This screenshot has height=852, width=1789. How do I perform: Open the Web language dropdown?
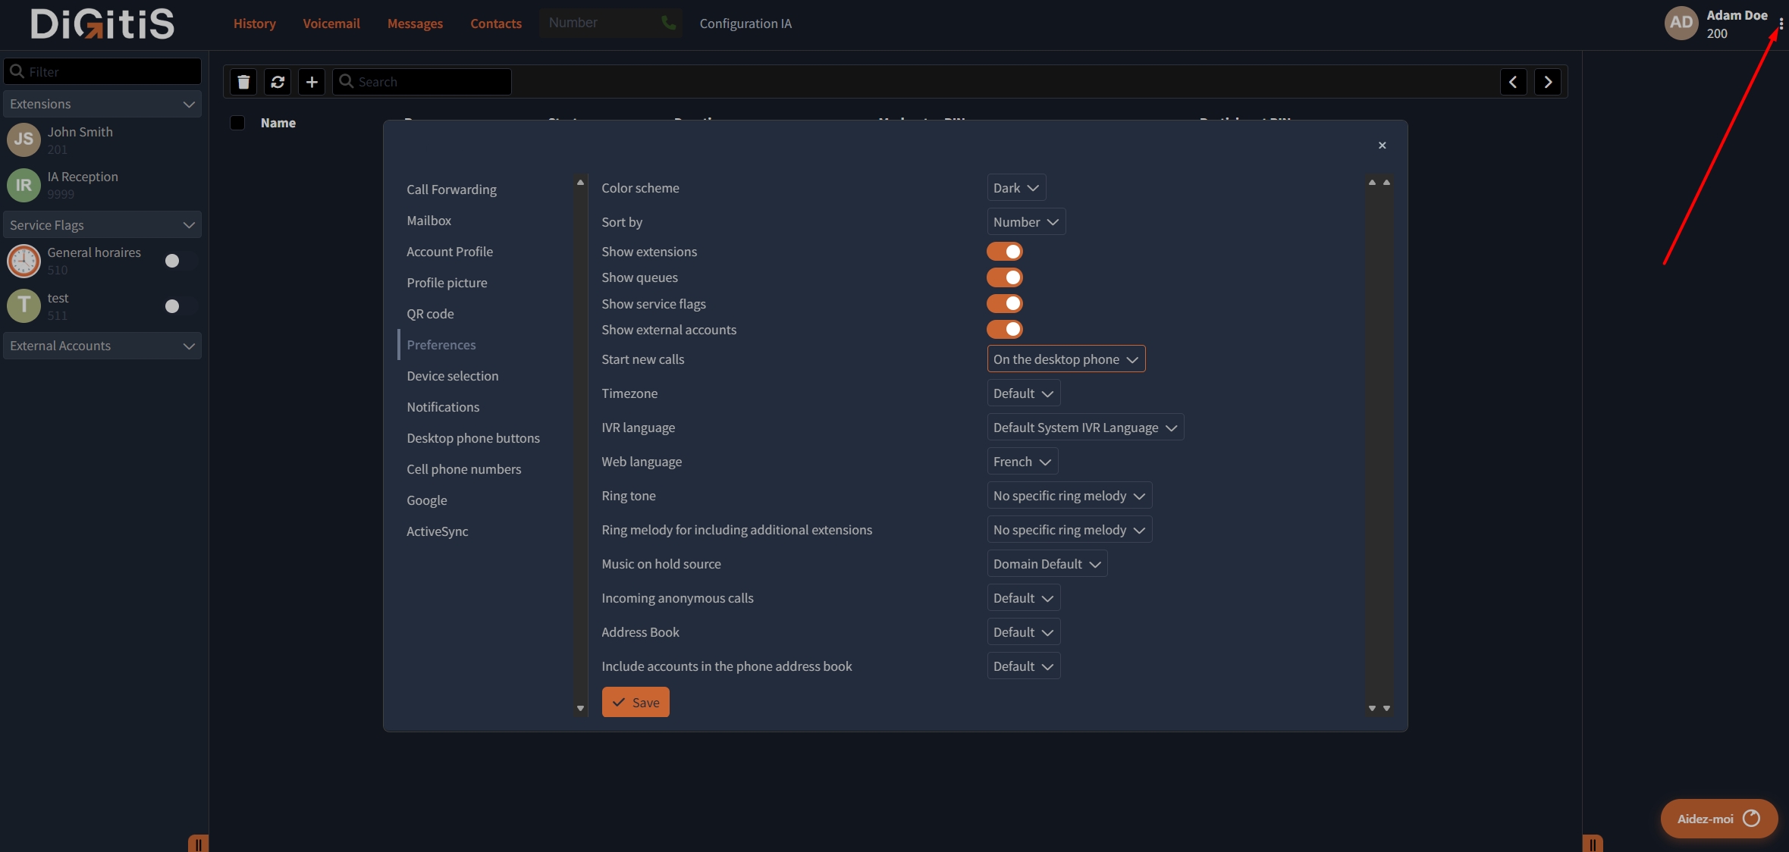click(x=1022, y=462)
